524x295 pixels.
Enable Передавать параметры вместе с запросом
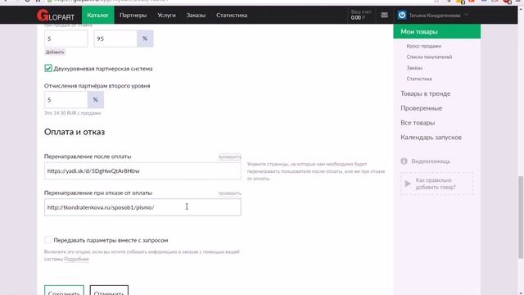pyautogui.click(x=48, y=240)
